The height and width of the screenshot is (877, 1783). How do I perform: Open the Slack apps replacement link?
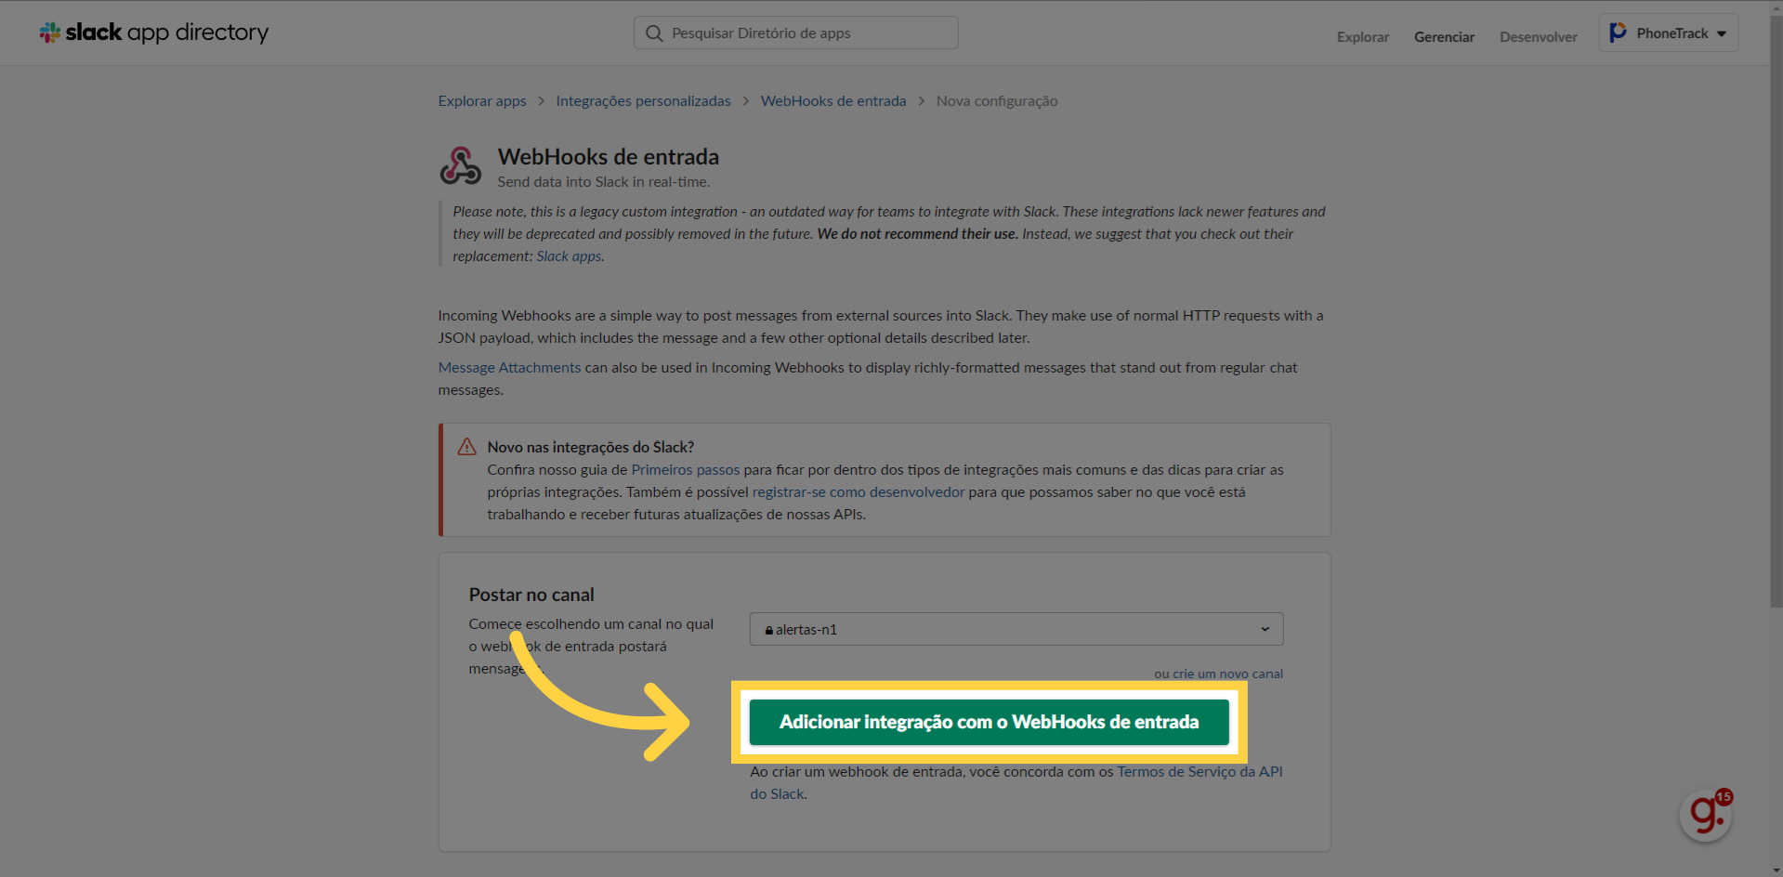569,256
